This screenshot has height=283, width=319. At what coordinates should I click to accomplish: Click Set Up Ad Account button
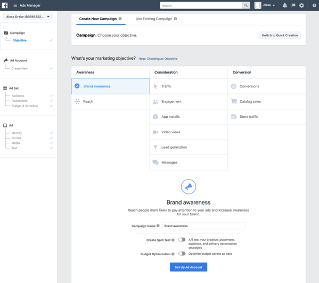tap(189, 267)
